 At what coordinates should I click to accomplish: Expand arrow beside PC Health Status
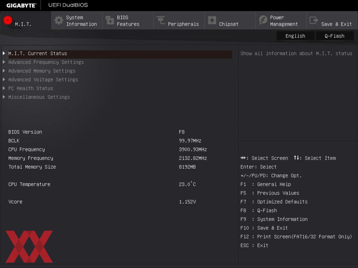pyautogui.click(x=4, y=88)
